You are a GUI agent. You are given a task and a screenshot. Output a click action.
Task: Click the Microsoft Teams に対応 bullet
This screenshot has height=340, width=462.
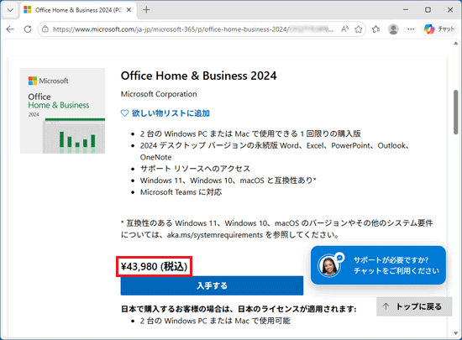click(x=181, y=192)
